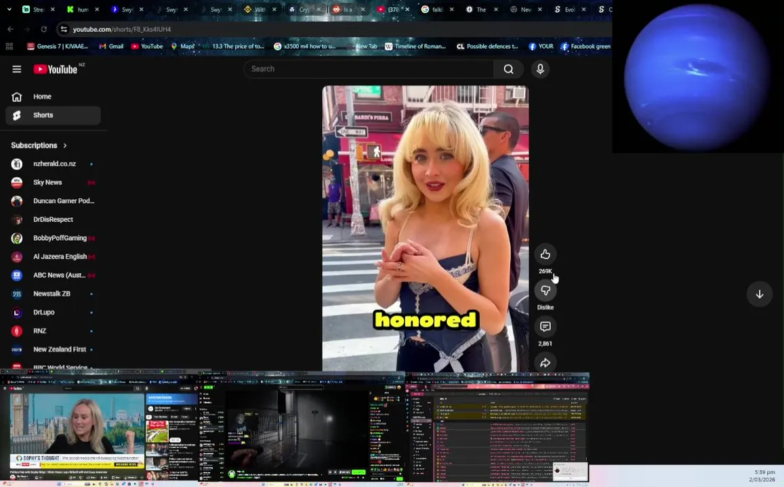Open ABC News (Australia) channel

(x=53, y=275)
